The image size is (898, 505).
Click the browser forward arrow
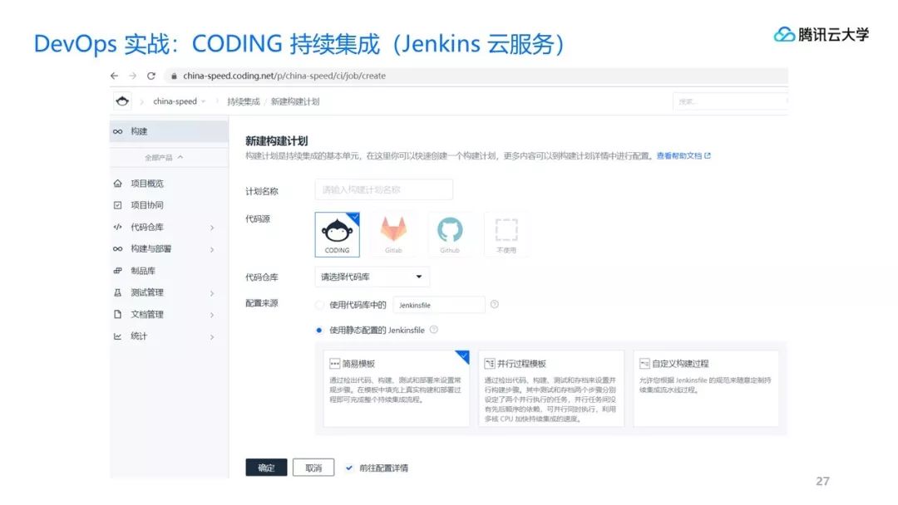click(132, 76)
